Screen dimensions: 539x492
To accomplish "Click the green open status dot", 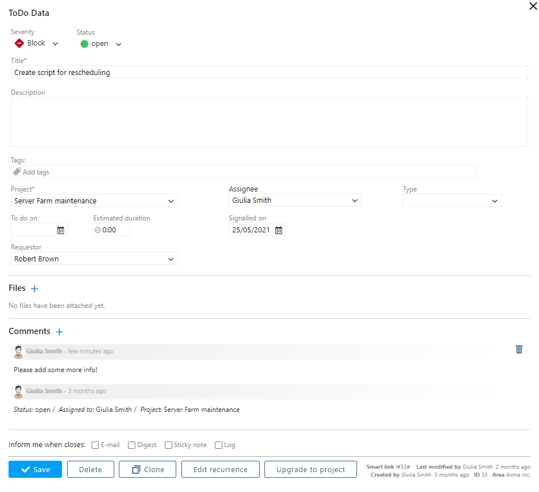I will (x=84, y=44).
